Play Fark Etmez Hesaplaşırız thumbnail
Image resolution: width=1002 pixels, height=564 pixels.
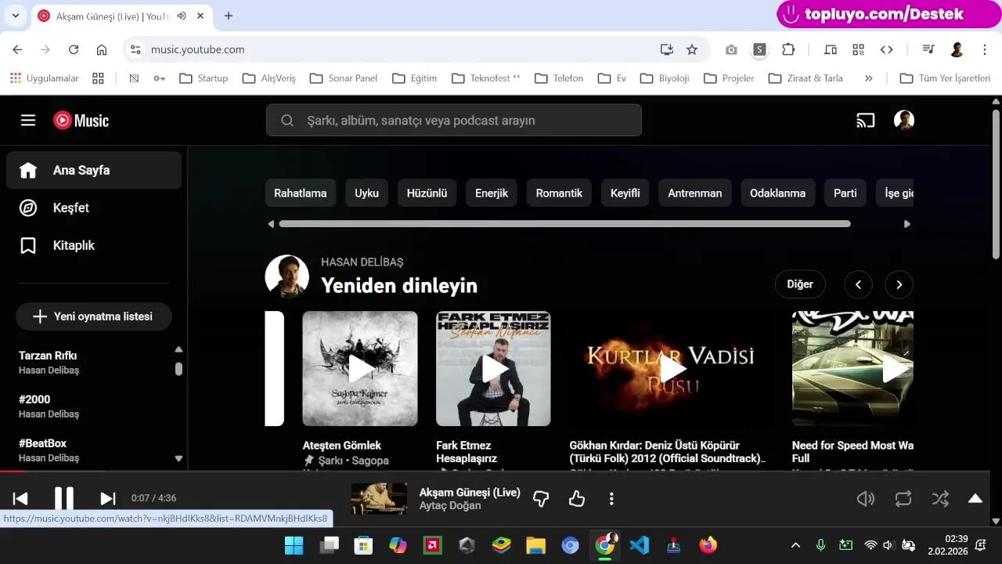pos(493,368)
